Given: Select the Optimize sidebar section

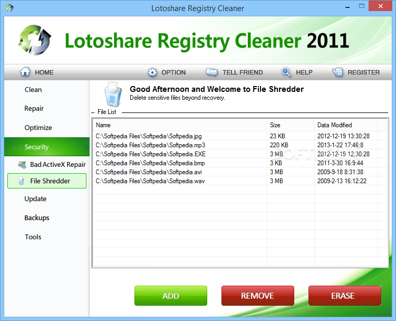Looking at the screenshot, I should point(38,127).
